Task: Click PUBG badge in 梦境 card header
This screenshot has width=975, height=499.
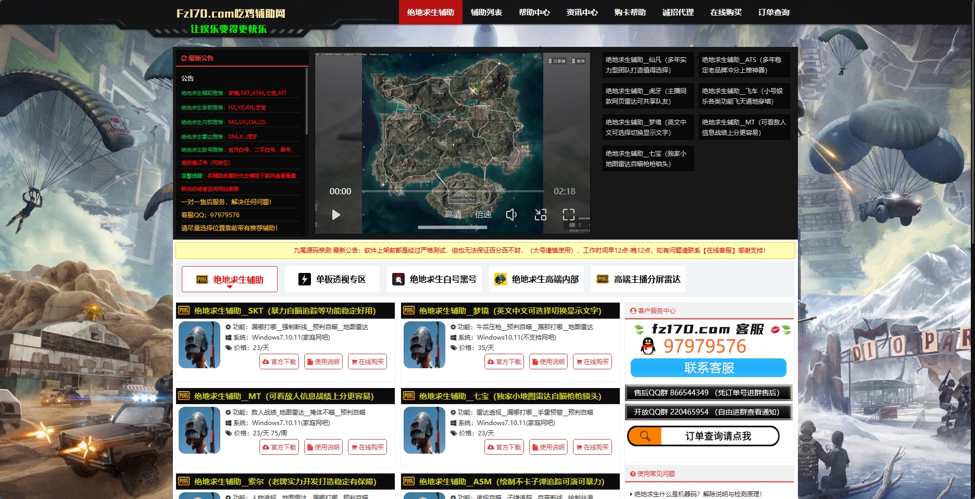Action: click(409, 310)
